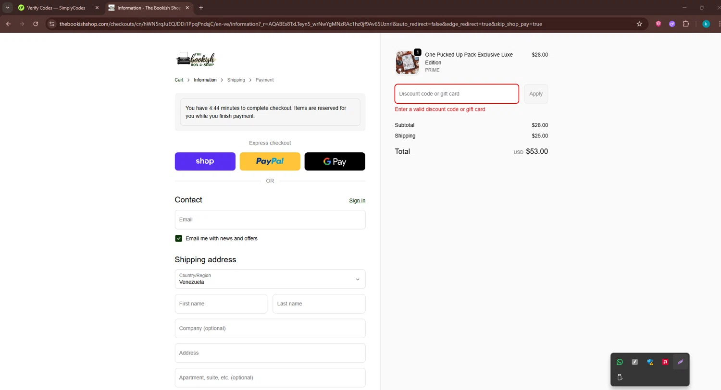This screenshot has height=390, width=721.
Task: Open the gray pen tray icon
Action: [x=634, y=362]
